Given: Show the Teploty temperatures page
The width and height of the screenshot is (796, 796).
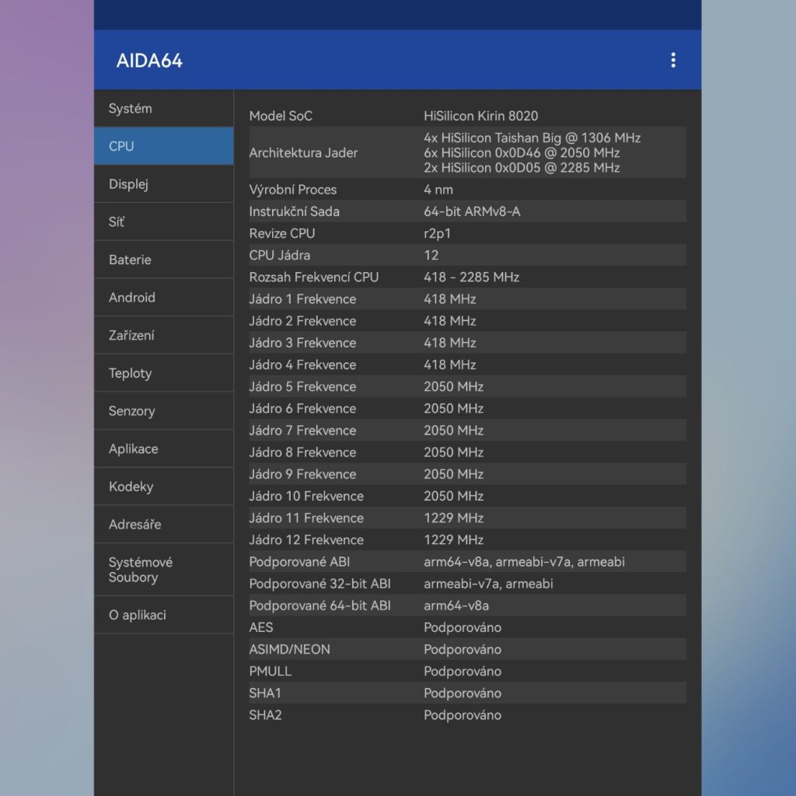Looking at the screenshot, I should coord(163,373).
